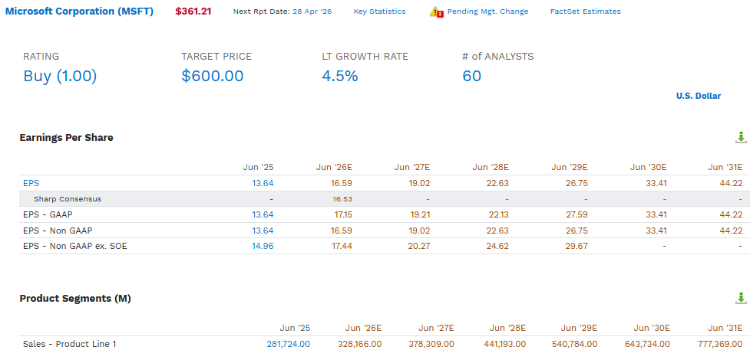Select Sharp Consensus 16.53 estimate
750x350 pixels.
(342, 199)
